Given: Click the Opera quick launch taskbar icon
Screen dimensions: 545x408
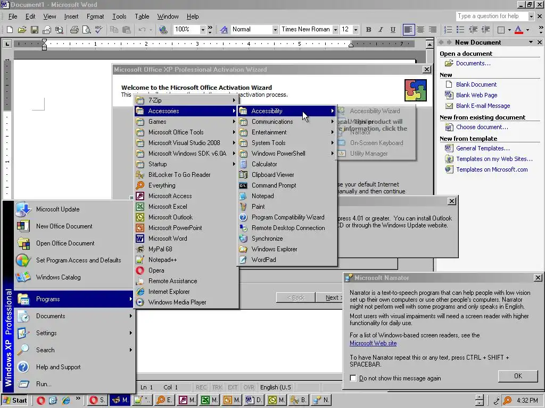Looking at the screenshot, I should pyautogui.click(x=40, y=400).
